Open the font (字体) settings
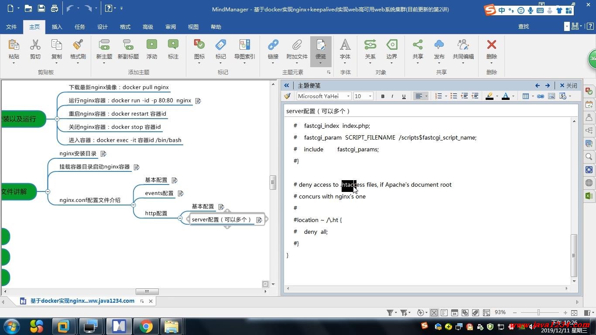Screen dimensions: 596x335 coord(345,45)
